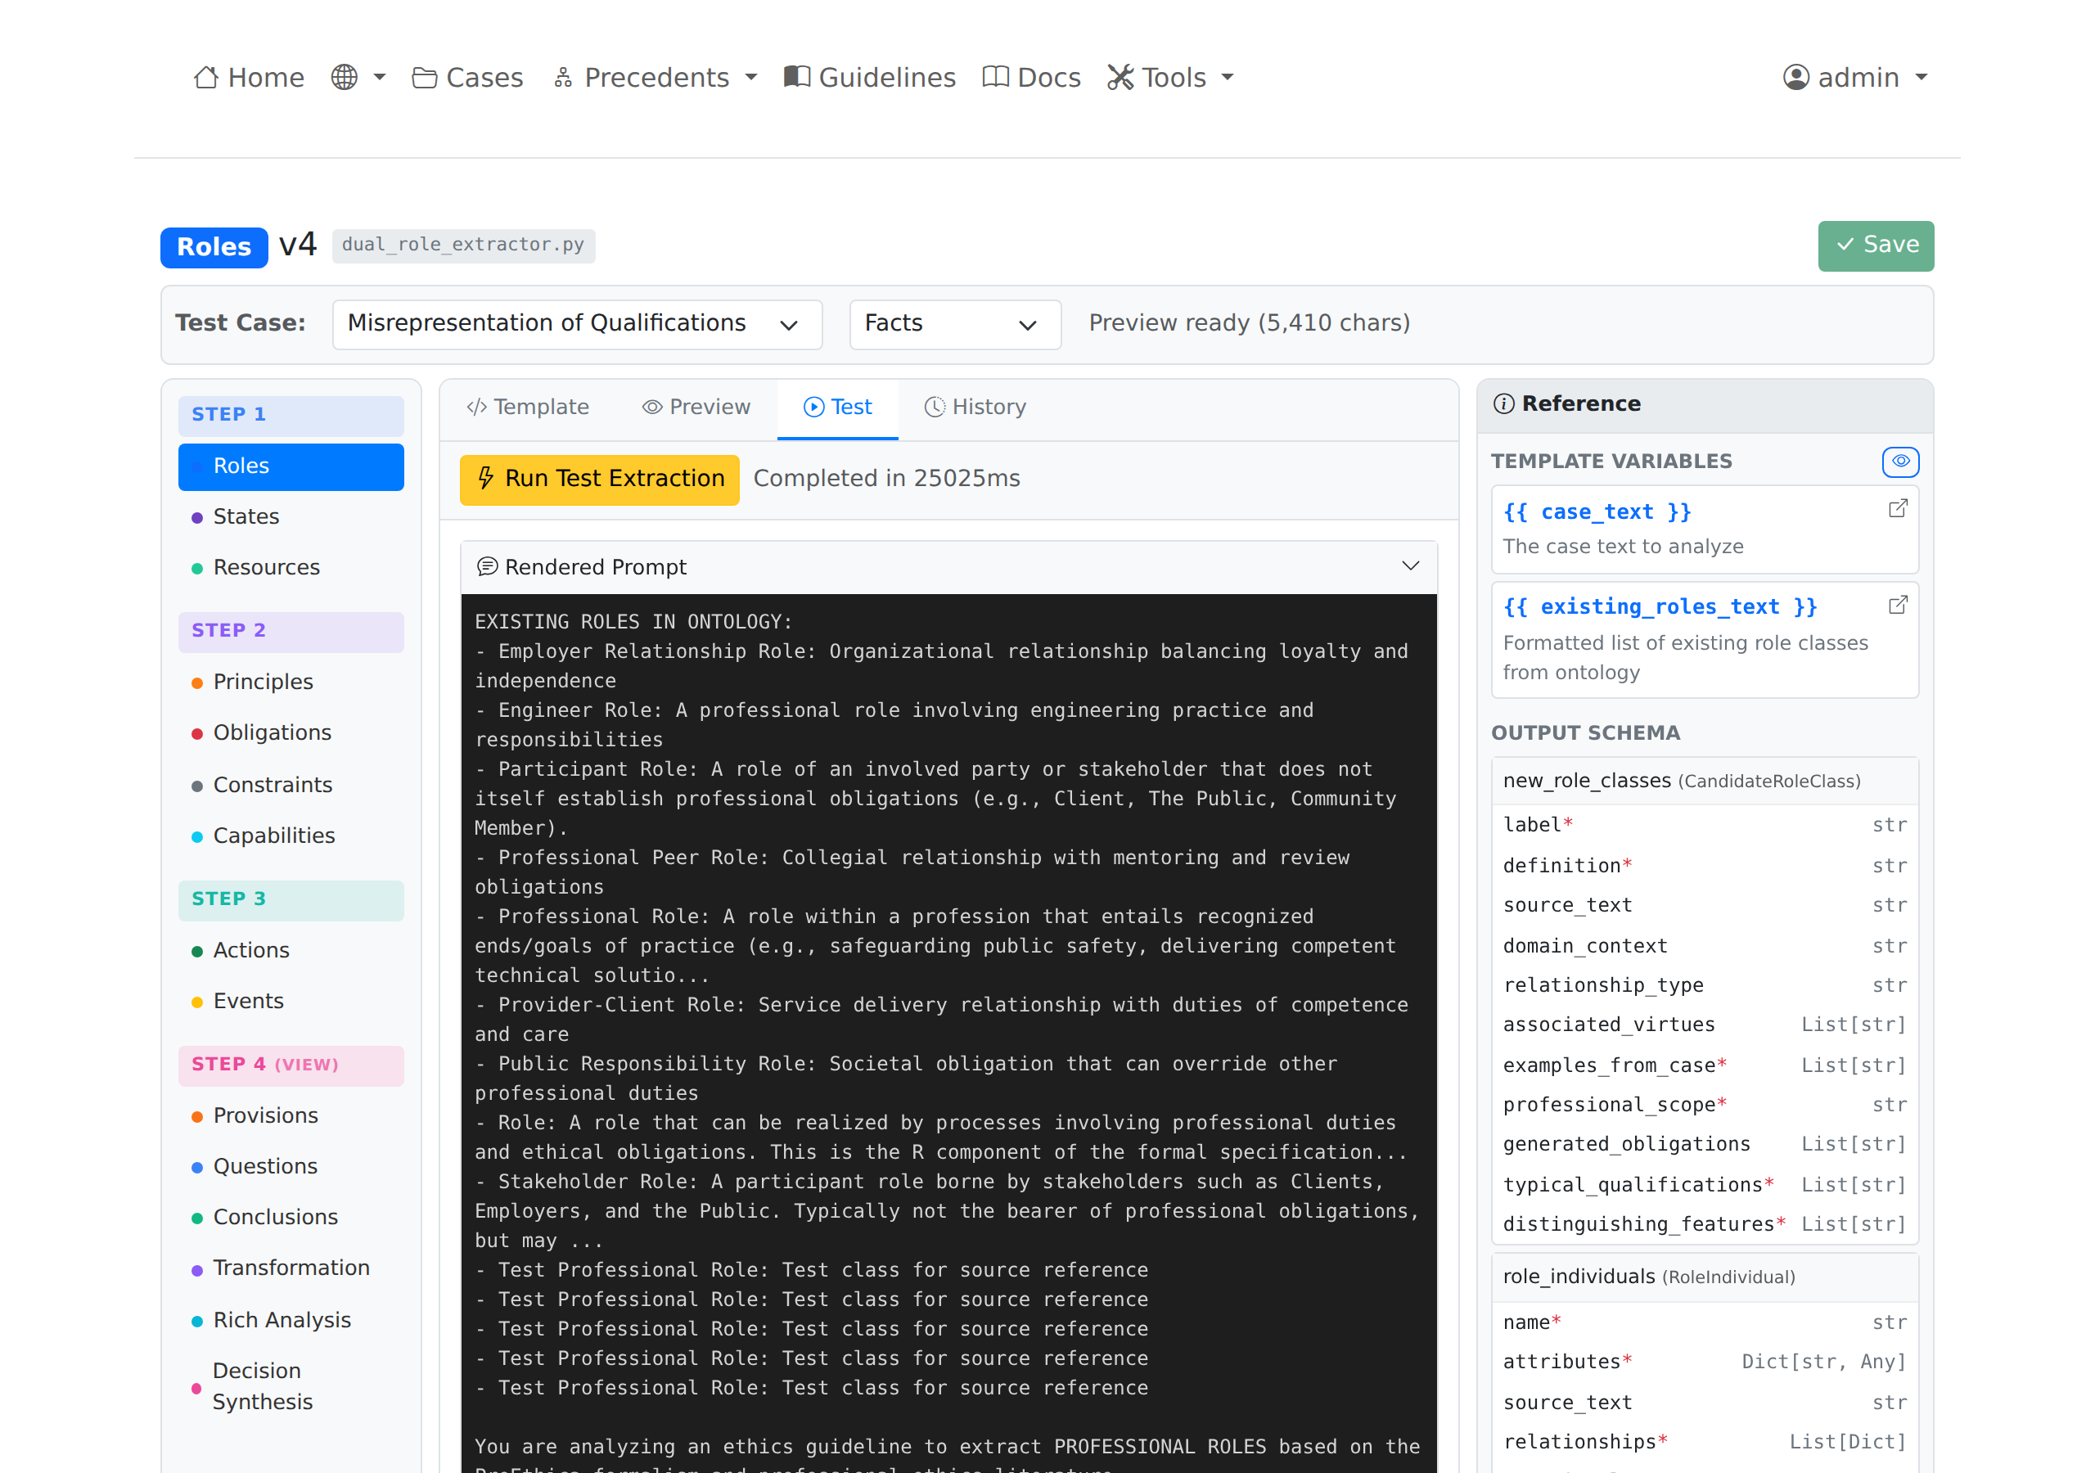Viewport: 2095px width, 1473px height.
Task: Switch to the Preview tab
Action: [696, 408]
